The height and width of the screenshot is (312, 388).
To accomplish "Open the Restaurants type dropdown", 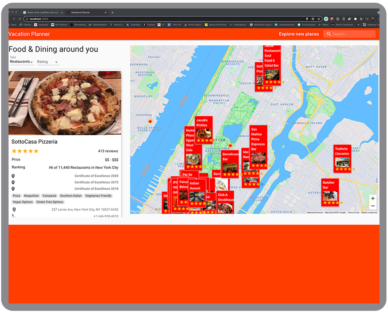I will tap(21, 62).
